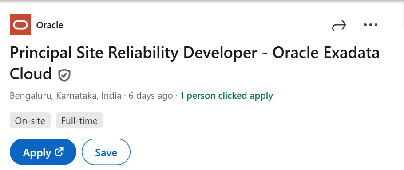The height and width of the screenshot is (170, 404).
Task: Click the '6 days ago' posting date
Action: point(151,96)
